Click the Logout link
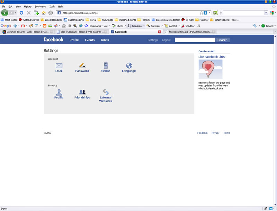 click(x=166, y=40)
